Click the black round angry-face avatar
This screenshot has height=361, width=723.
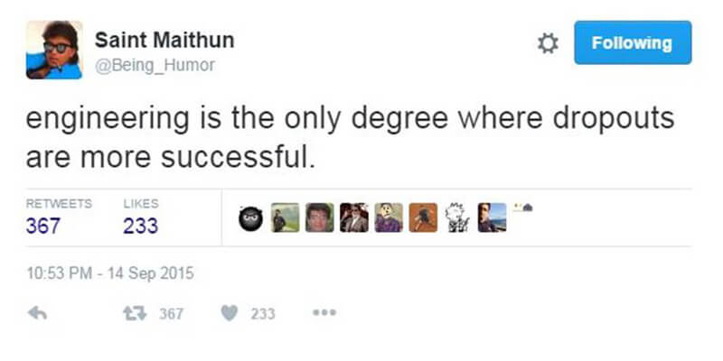[250, 218]
